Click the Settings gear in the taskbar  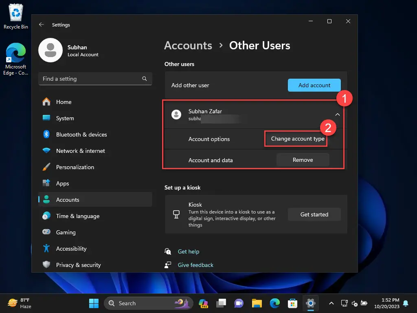pos(310,303)
